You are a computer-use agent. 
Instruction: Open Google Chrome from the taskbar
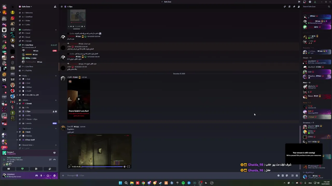[143, 183]
